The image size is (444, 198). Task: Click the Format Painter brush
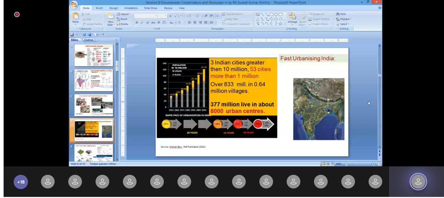pyautogui.click(x=92, y=24)
